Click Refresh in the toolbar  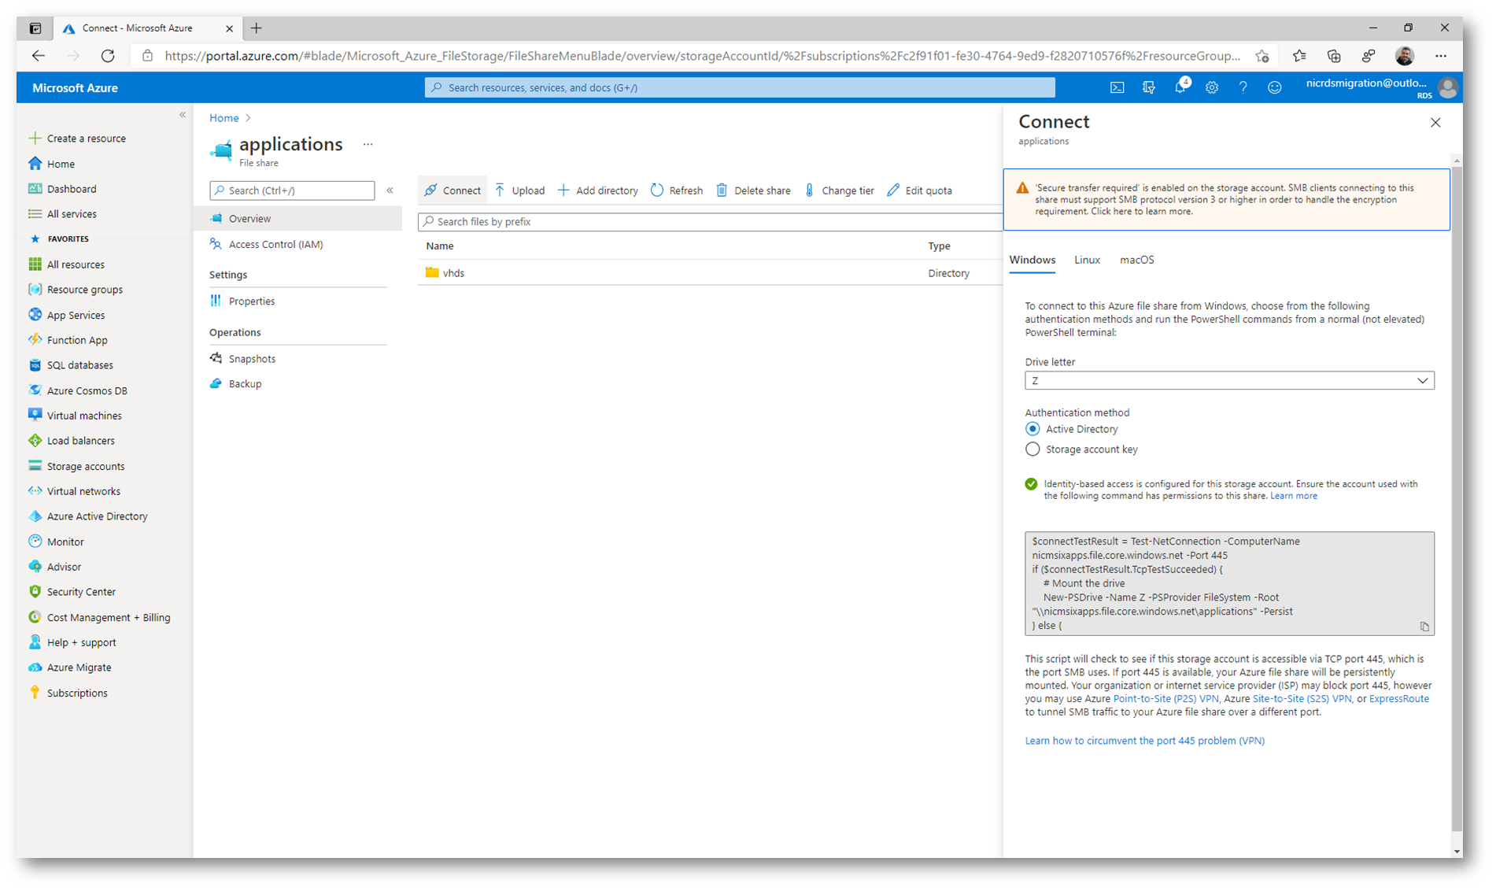pyautogui.click(x=677, y=190)
